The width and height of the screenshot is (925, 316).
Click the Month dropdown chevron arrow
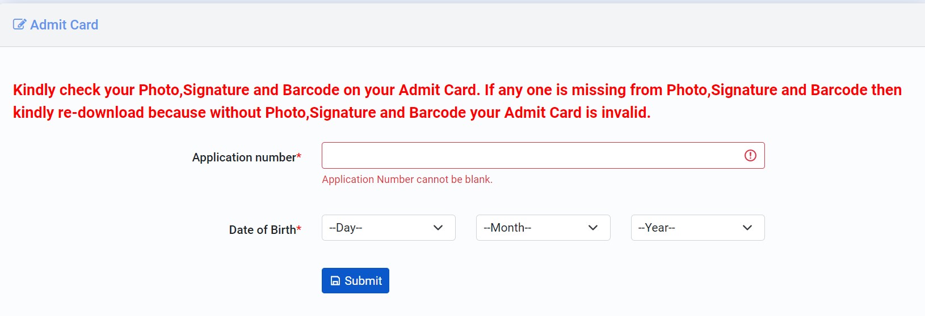[593, 228]
